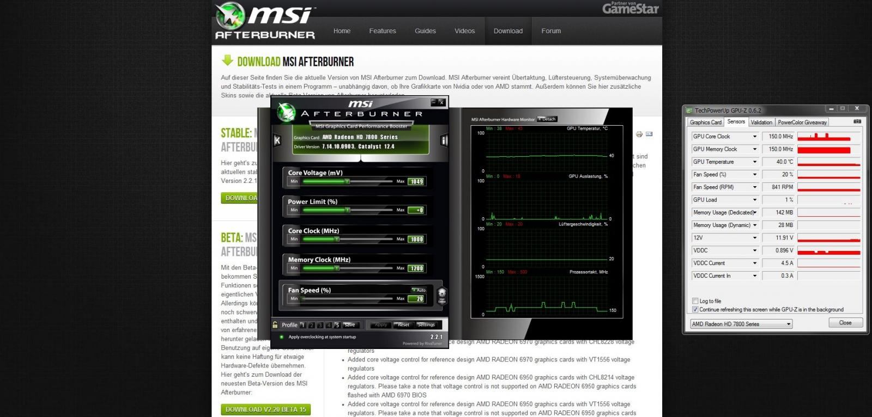Toggle the fan speed Auto button
This screenshot has height=417, width=872.
[x=419, y=290]
